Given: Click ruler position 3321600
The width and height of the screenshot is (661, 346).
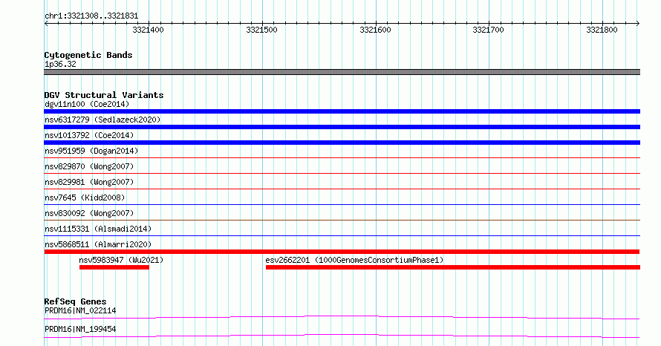Looking at the screenshot, I should [x=375, y=30].
